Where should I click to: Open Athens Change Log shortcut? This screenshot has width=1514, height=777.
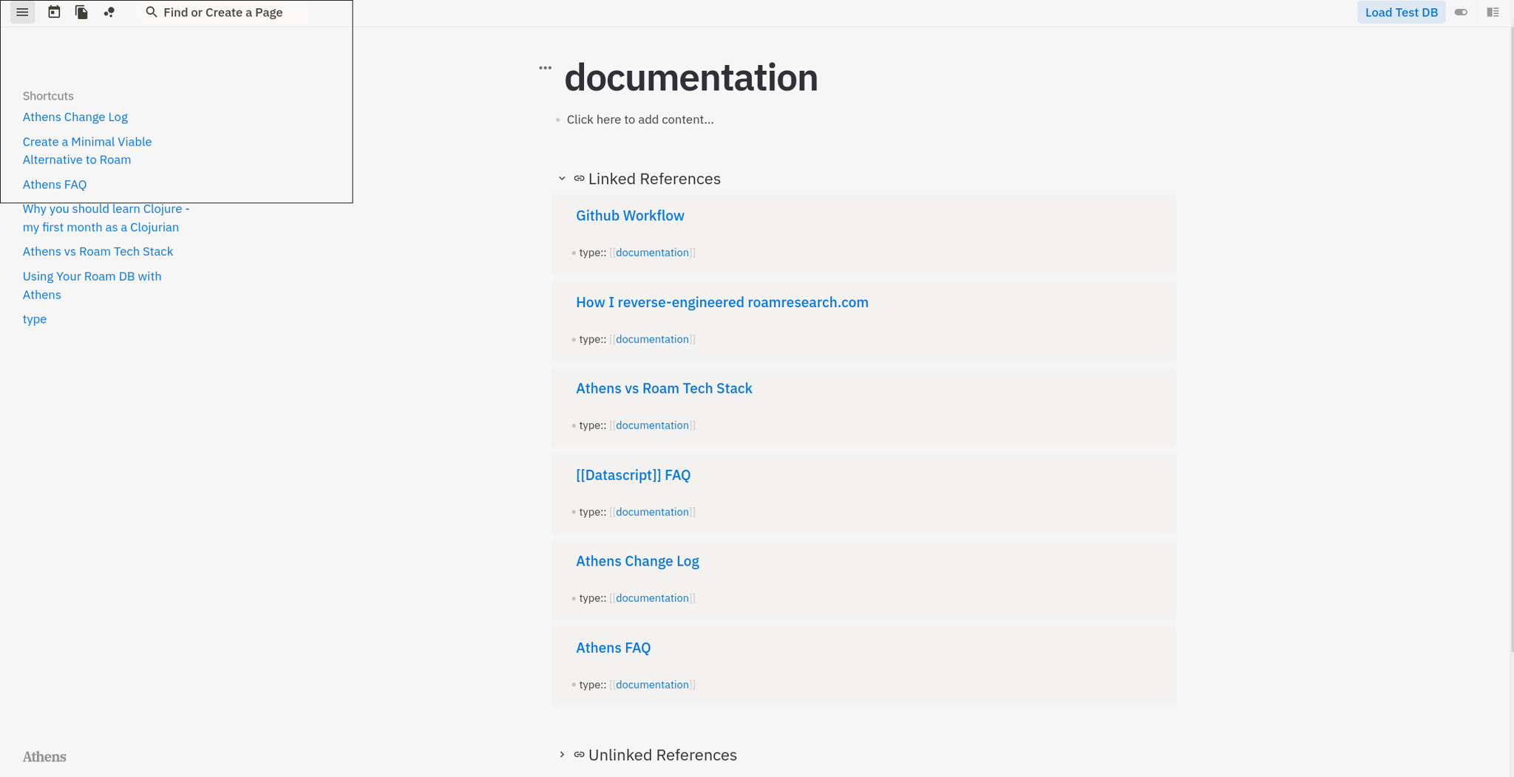click(x=75, y=117)
